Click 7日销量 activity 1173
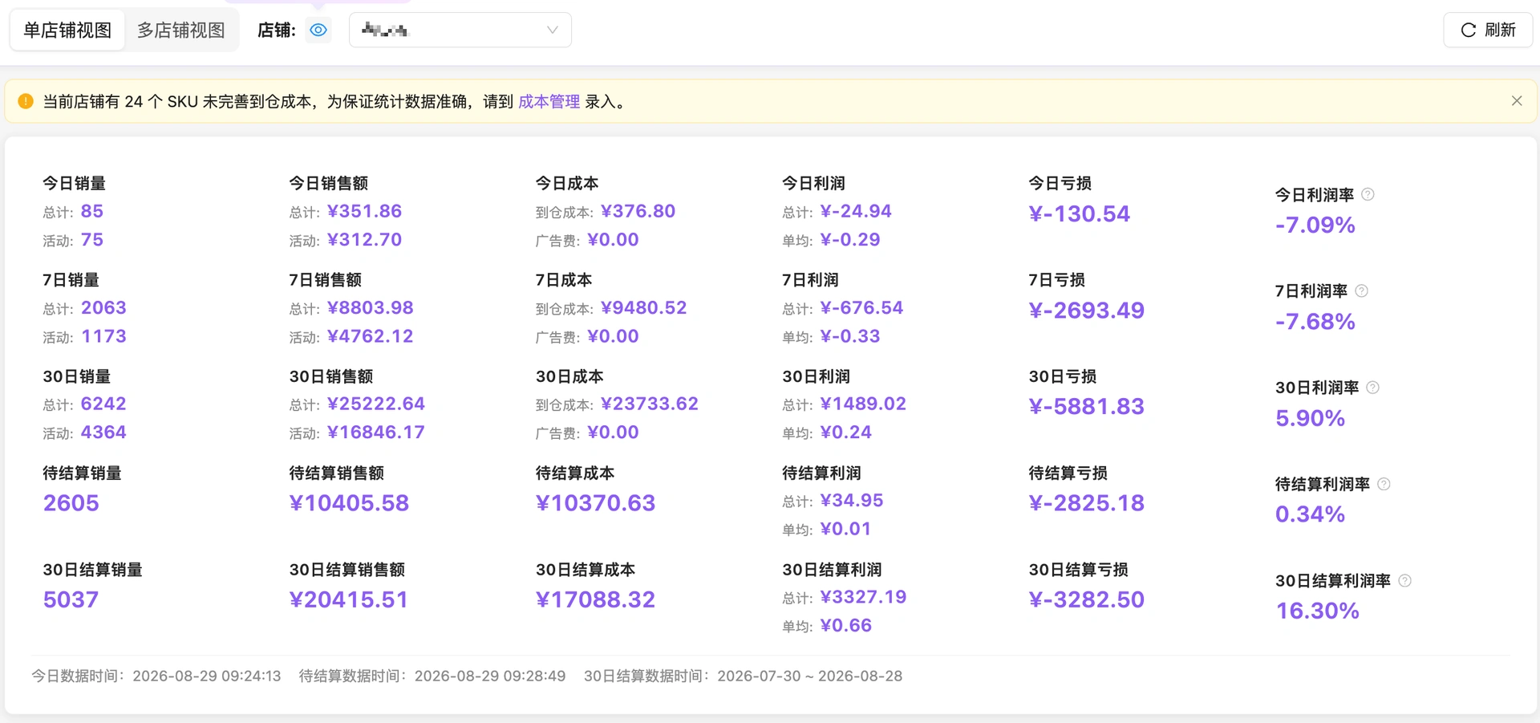Viewport: 1540px width, 723px height. tap(103, 336)
